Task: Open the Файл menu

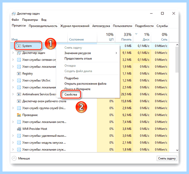Action: point(15,20)
